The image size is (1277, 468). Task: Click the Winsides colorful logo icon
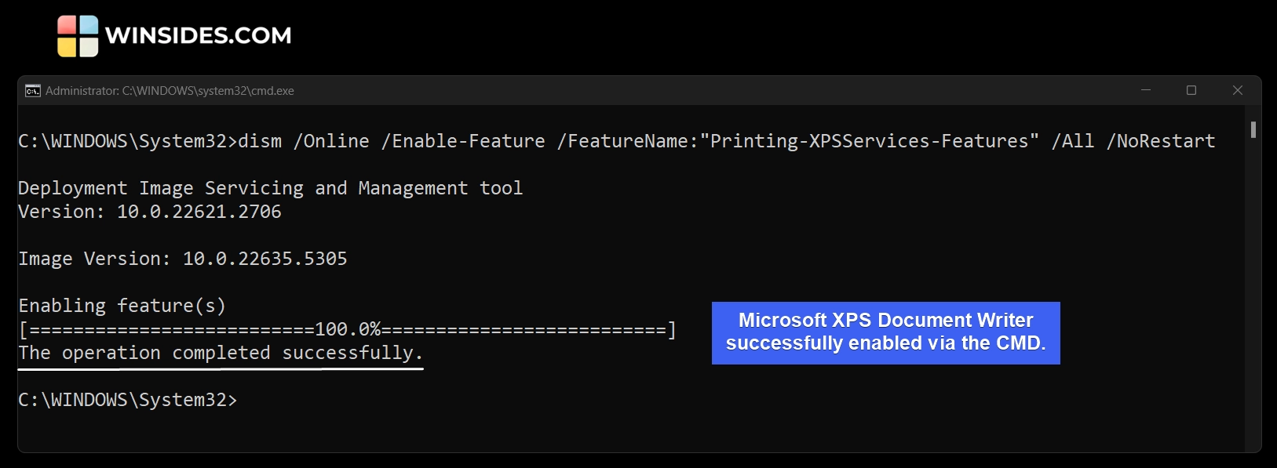78,36
